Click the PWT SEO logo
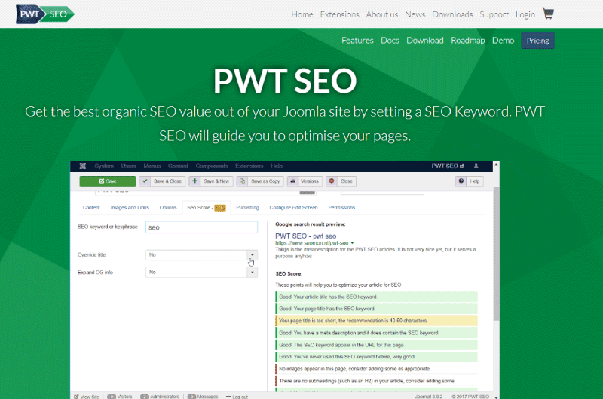The width and height of the screenshot is (603, 399). point(45,14)
